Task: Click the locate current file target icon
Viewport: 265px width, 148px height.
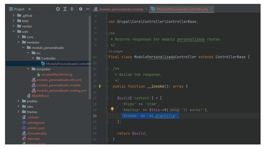Action: pyautogui.click(x=58, y=9)
